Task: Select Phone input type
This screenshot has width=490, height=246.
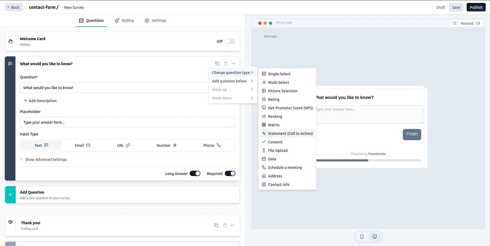Action: pyautogui.click(x=212, y=145)
